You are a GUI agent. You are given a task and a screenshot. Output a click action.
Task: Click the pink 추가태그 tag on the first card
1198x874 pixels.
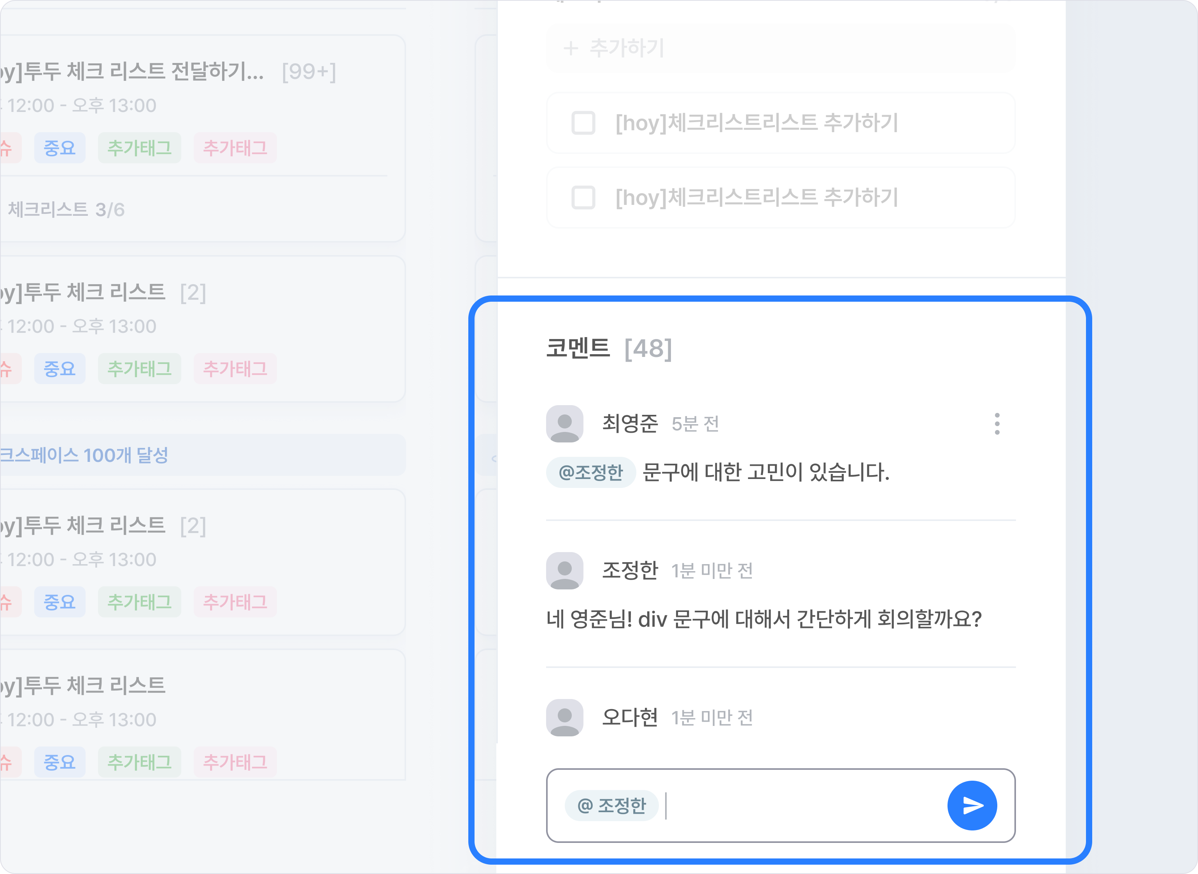(235, 148)
